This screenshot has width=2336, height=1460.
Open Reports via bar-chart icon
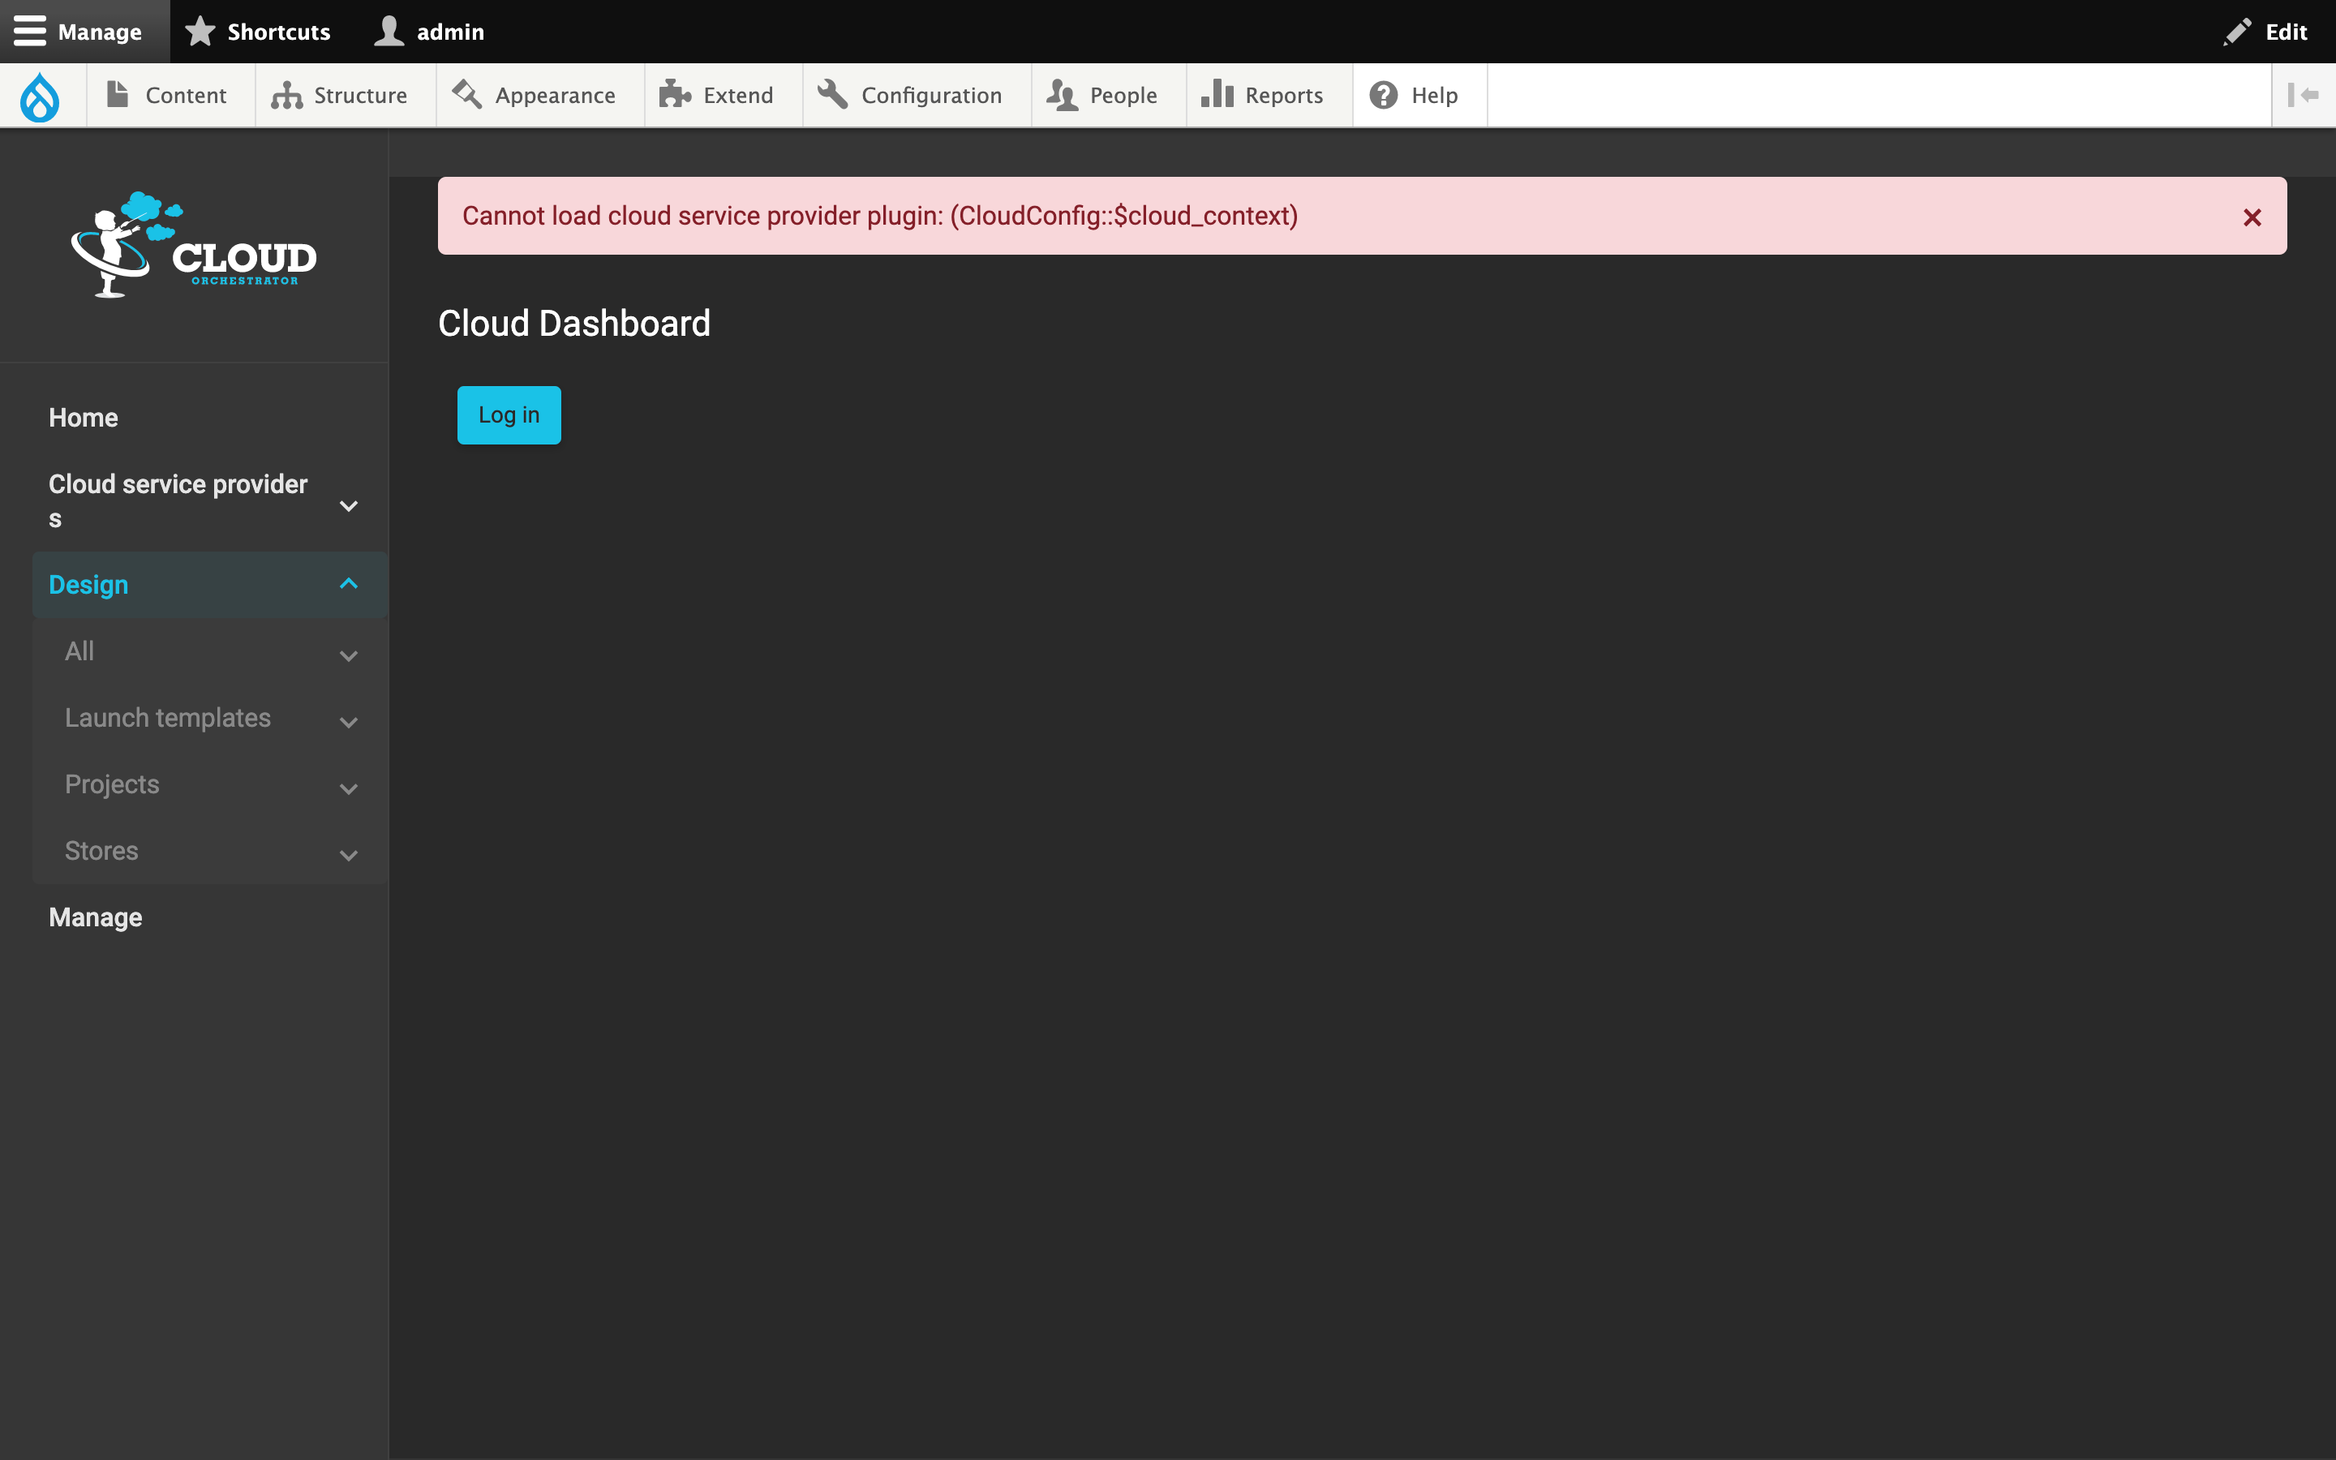(x=1217, y=95)
